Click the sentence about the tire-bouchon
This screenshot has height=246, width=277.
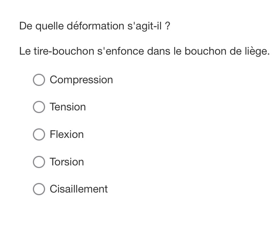tap(144, 51)
